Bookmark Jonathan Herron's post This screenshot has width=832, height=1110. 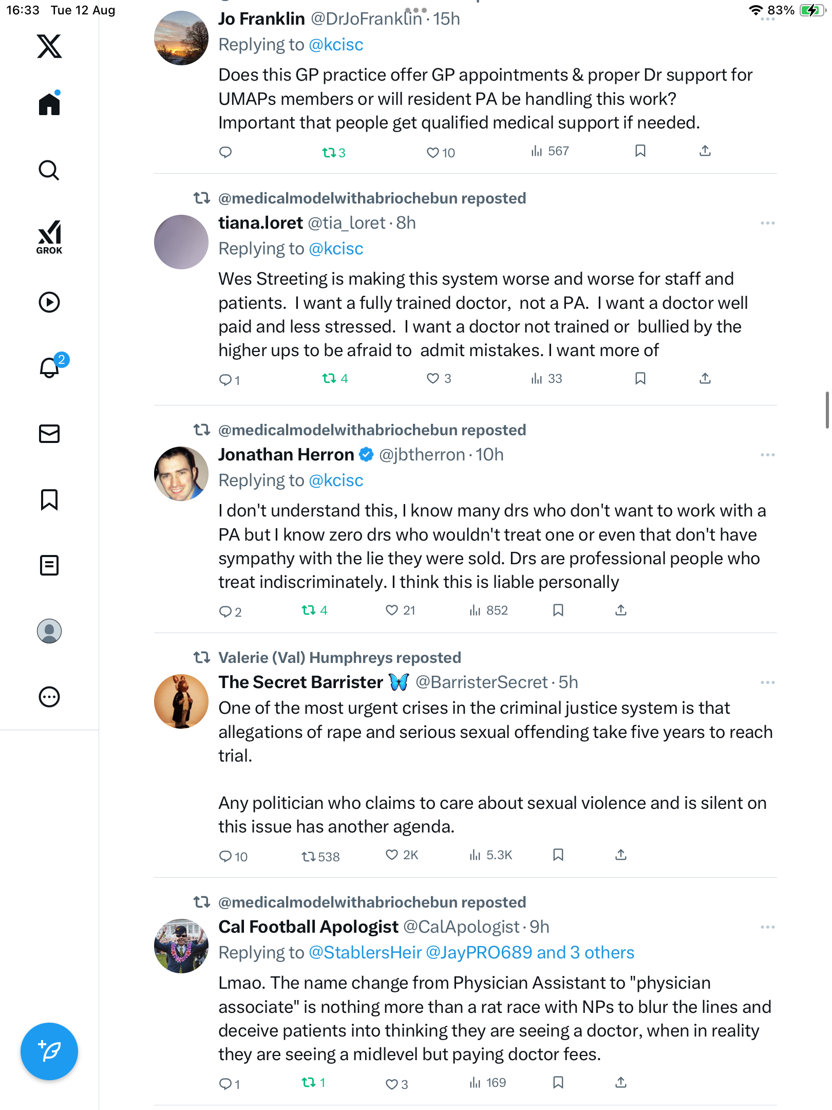[558, 610]
